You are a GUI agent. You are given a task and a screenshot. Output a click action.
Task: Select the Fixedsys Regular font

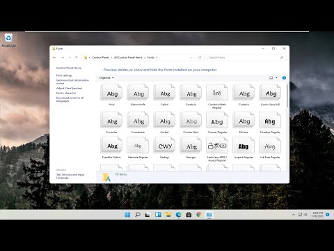(x=270, y=123)
